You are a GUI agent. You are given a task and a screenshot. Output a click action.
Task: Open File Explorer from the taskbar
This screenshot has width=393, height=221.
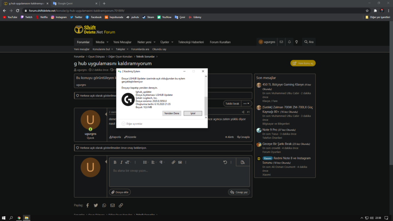point(26,218)
